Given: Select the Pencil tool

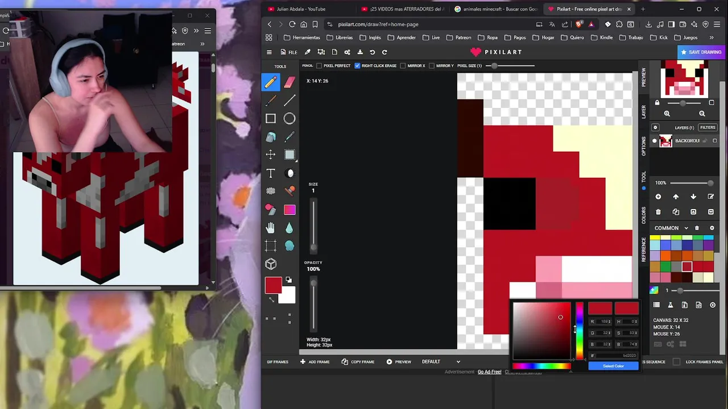Looking at the screenshot, I should tap(271, 82).
